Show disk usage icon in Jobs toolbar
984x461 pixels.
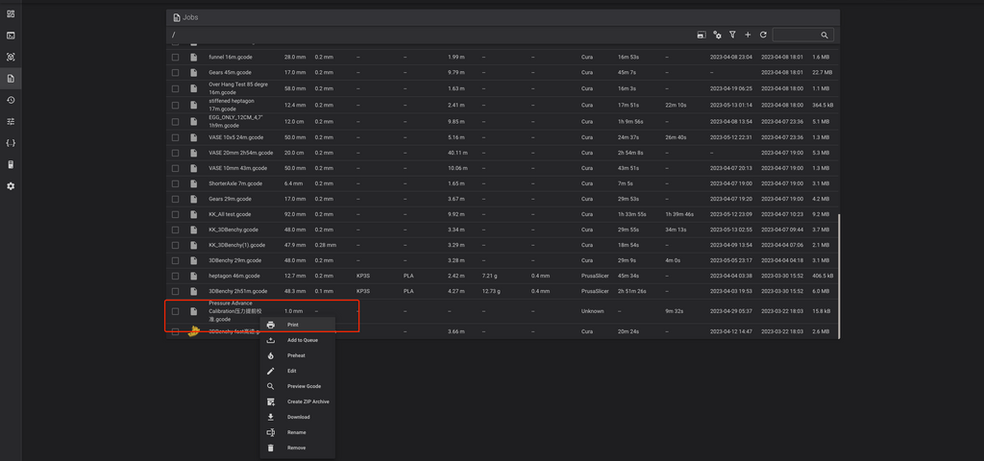pos(701,36)
